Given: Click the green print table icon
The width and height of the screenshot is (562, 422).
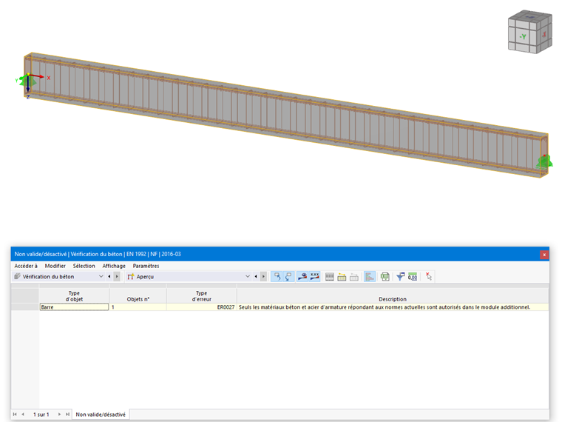Looking at the screenshot, I should pos(385,277).
